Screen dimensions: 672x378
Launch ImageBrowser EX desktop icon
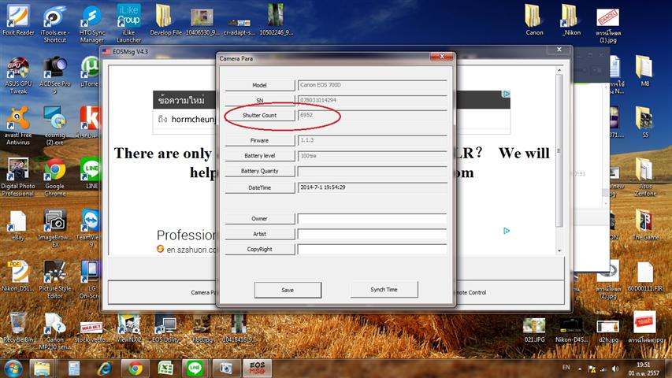[55, 229]
